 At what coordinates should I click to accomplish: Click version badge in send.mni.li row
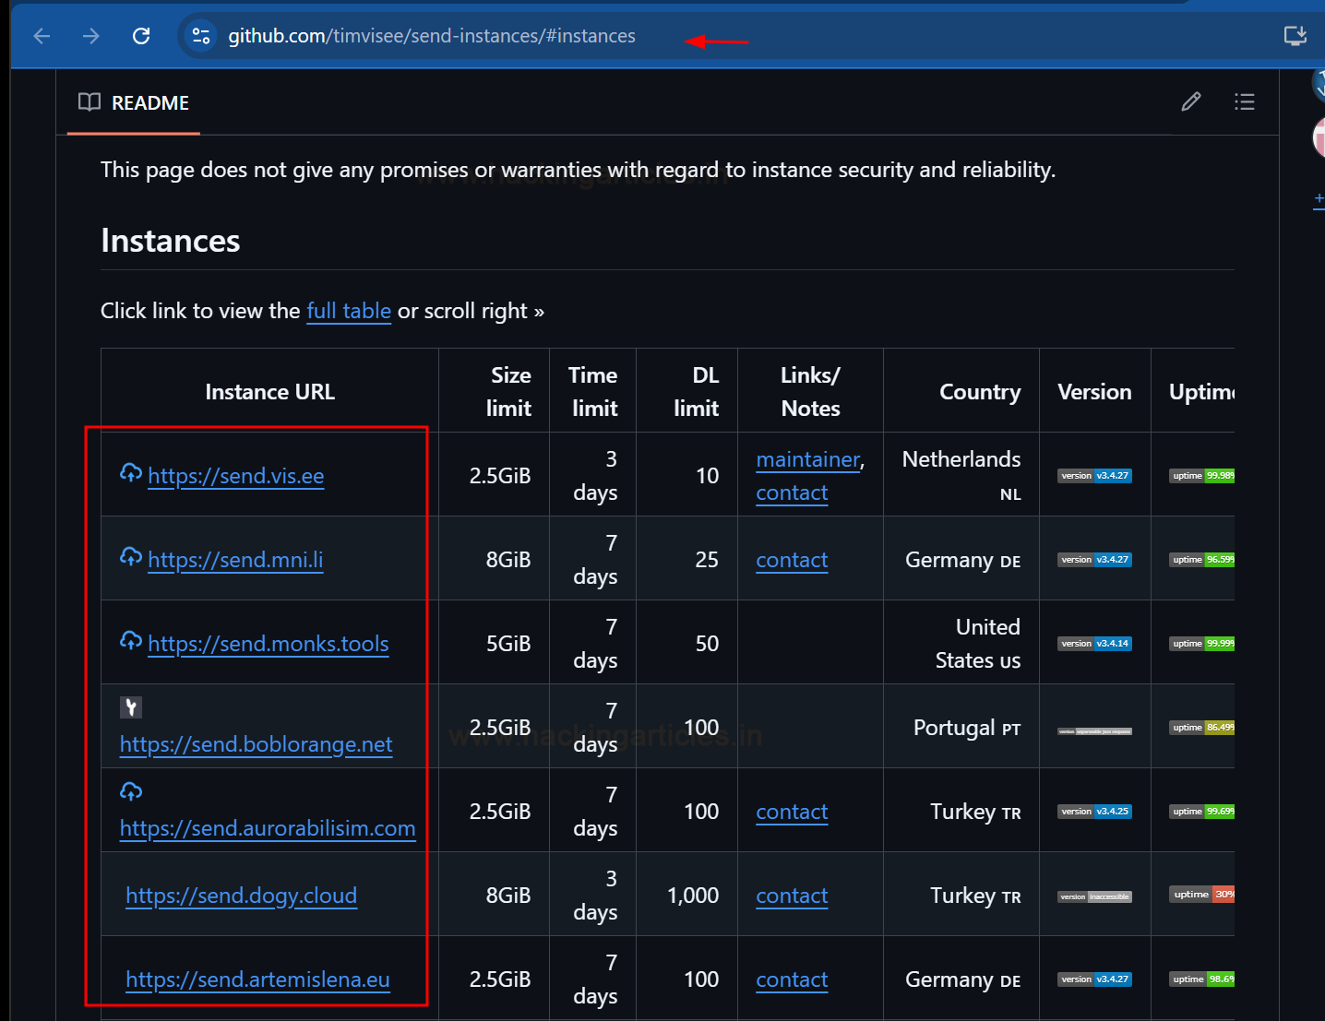(1094, 560)
